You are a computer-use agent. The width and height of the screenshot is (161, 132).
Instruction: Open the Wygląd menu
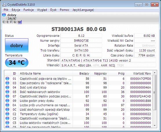[x=42, y=10]
